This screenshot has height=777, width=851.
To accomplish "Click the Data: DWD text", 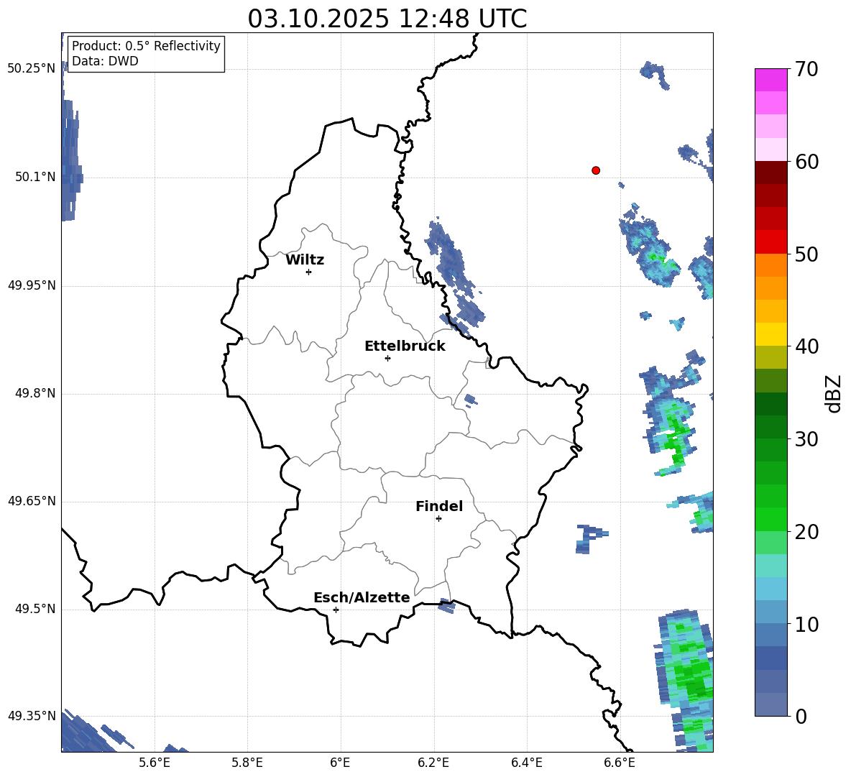I will coord(105,61).
